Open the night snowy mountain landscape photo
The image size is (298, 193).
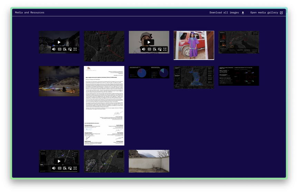[x=59, y=81]
